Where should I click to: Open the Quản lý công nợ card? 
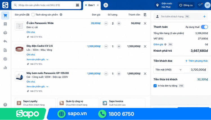78,103
